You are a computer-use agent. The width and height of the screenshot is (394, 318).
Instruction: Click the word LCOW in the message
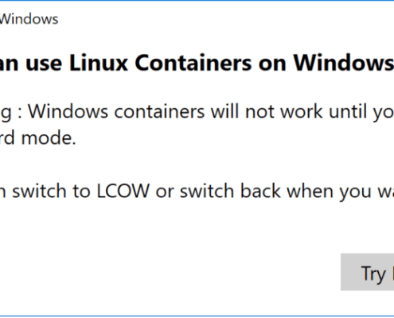[123, 191]
